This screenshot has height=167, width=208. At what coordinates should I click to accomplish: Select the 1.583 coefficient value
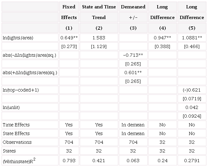point(99,38)
